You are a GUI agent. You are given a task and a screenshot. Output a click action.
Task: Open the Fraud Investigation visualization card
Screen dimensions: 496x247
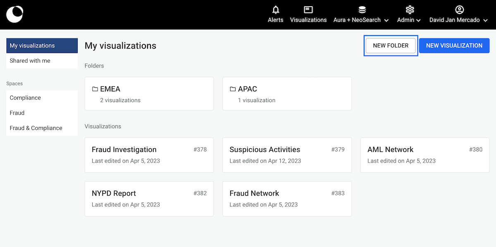click(x=149, y=155)
